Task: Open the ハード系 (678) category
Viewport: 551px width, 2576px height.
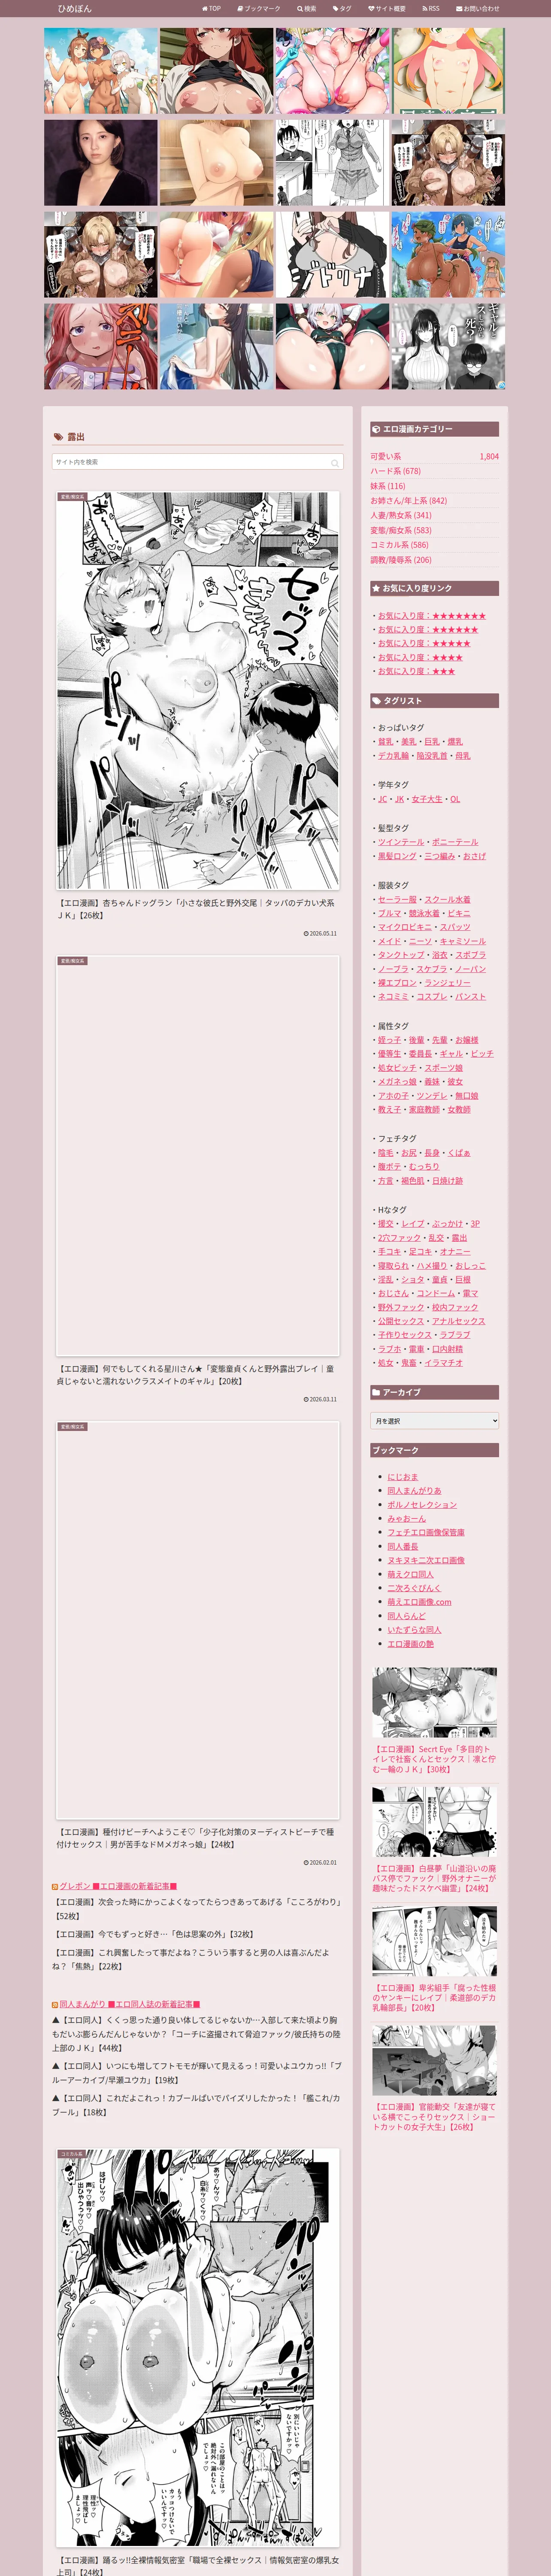Action: coord(396,471)
